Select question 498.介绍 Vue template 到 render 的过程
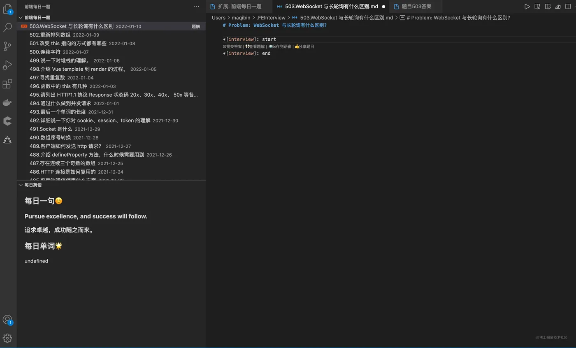 (x=111, y=69)
